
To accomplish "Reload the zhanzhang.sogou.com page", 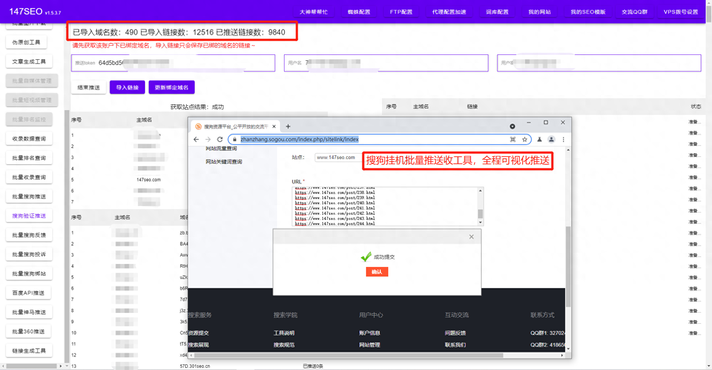I will tap(220, 139).
